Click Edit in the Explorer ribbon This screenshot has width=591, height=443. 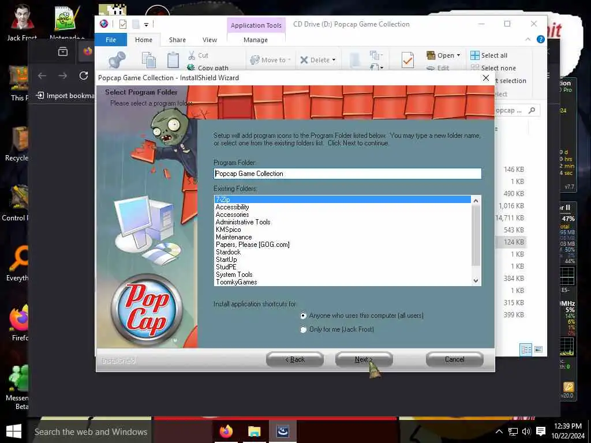tap(438, 68)
